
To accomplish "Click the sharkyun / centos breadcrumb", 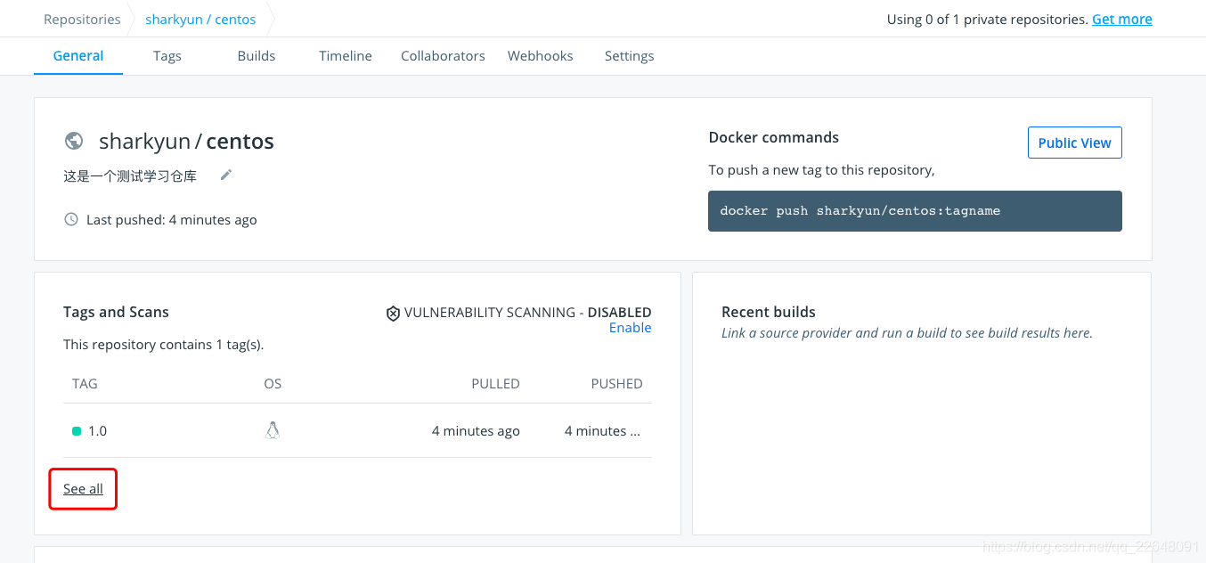I will click(x=200, y=20).
